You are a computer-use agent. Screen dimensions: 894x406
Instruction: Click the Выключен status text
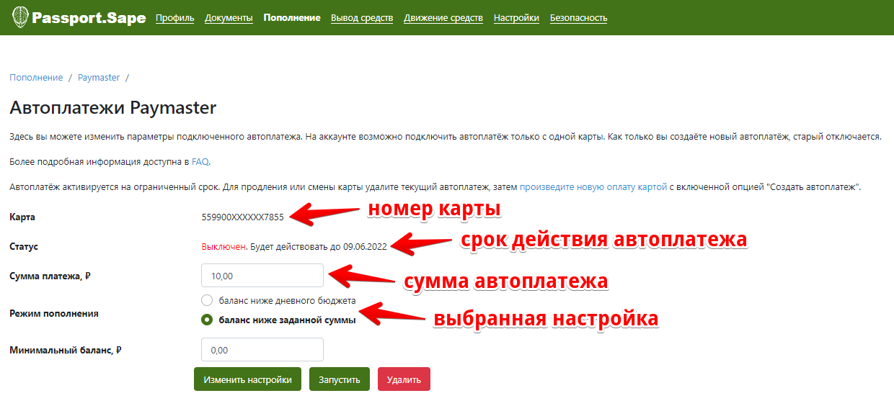click(223, 246)
